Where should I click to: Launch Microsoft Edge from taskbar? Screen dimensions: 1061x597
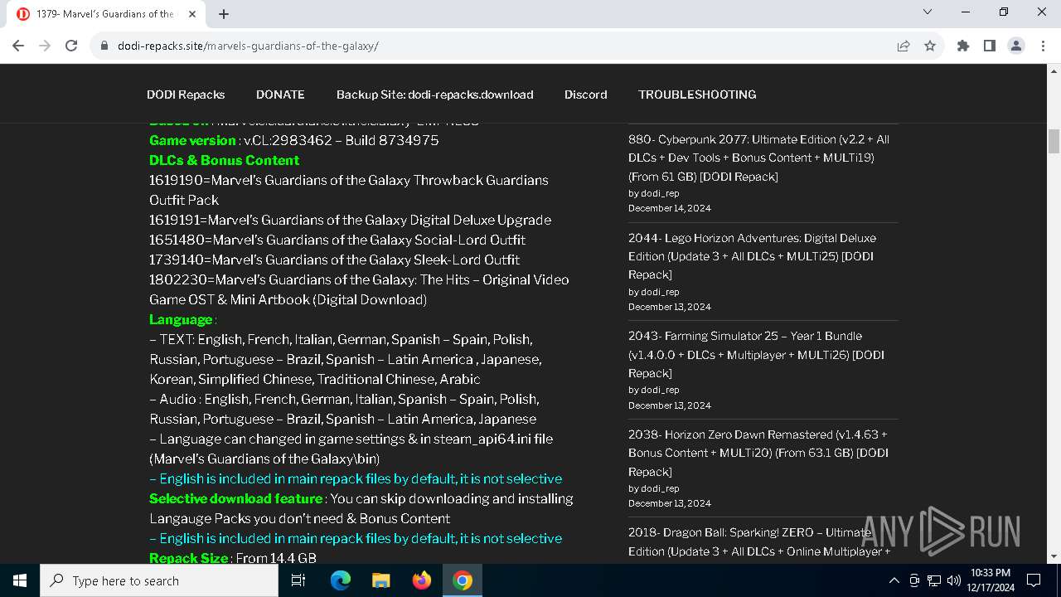click(341, 580)
